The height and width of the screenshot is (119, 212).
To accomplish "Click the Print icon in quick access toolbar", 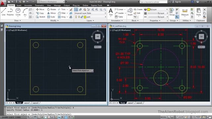I will pyautogui.click(x=24, y=2).
